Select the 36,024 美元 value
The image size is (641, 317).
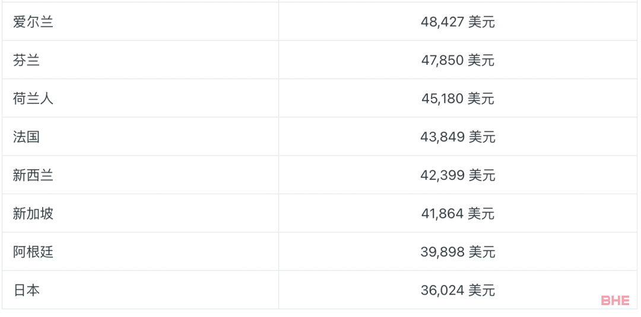pyautogui.click(x=458, y=290)
